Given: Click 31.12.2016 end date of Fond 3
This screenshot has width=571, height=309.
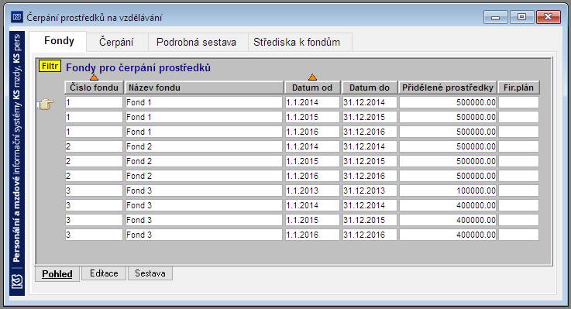Looking at the screenshot, I should click(x=370, y=235).
